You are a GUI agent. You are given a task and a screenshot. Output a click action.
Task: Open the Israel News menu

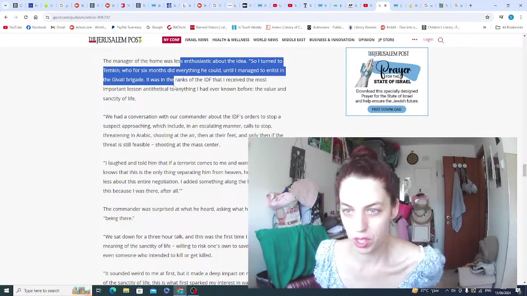[x=196, y=40]
